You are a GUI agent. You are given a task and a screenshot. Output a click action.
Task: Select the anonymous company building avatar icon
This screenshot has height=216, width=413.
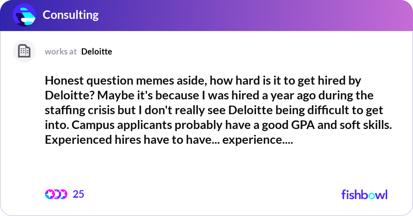24,51
